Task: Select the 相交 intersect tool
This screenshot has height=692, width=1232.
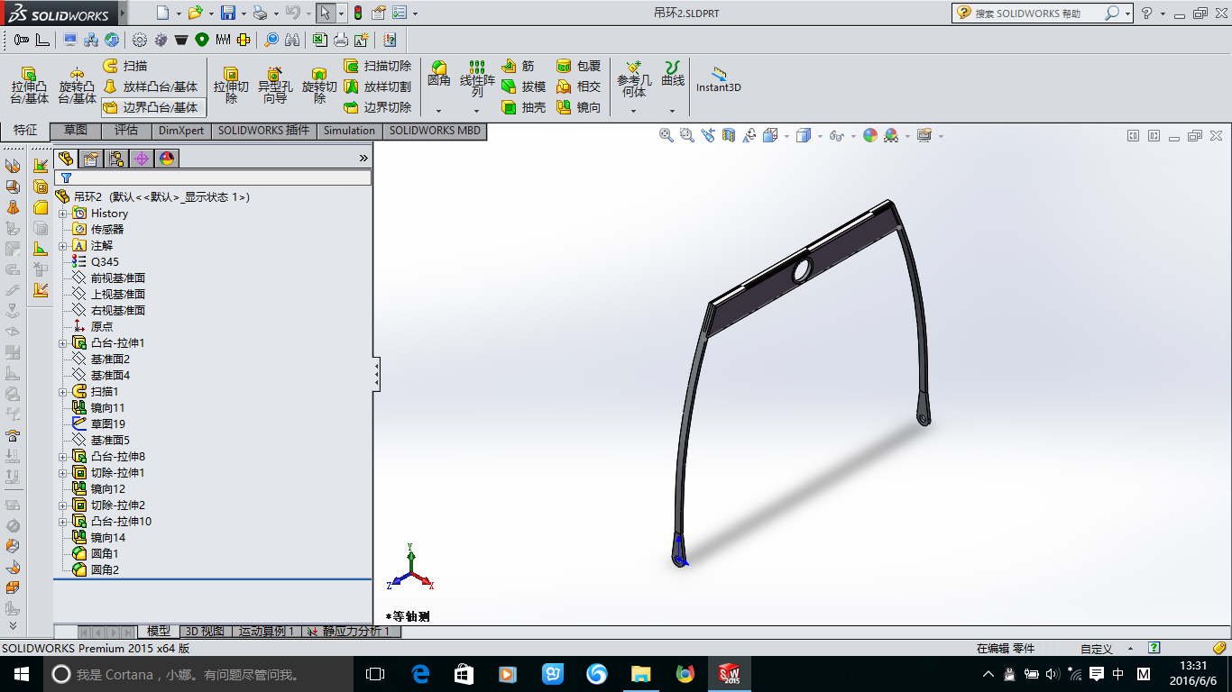Action: pos(579,86)
